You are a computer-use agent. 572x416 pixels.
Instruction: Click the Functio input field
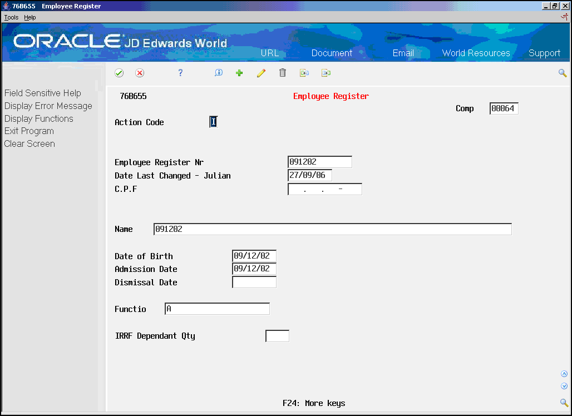pyautogui.click(x=217, y=309)
